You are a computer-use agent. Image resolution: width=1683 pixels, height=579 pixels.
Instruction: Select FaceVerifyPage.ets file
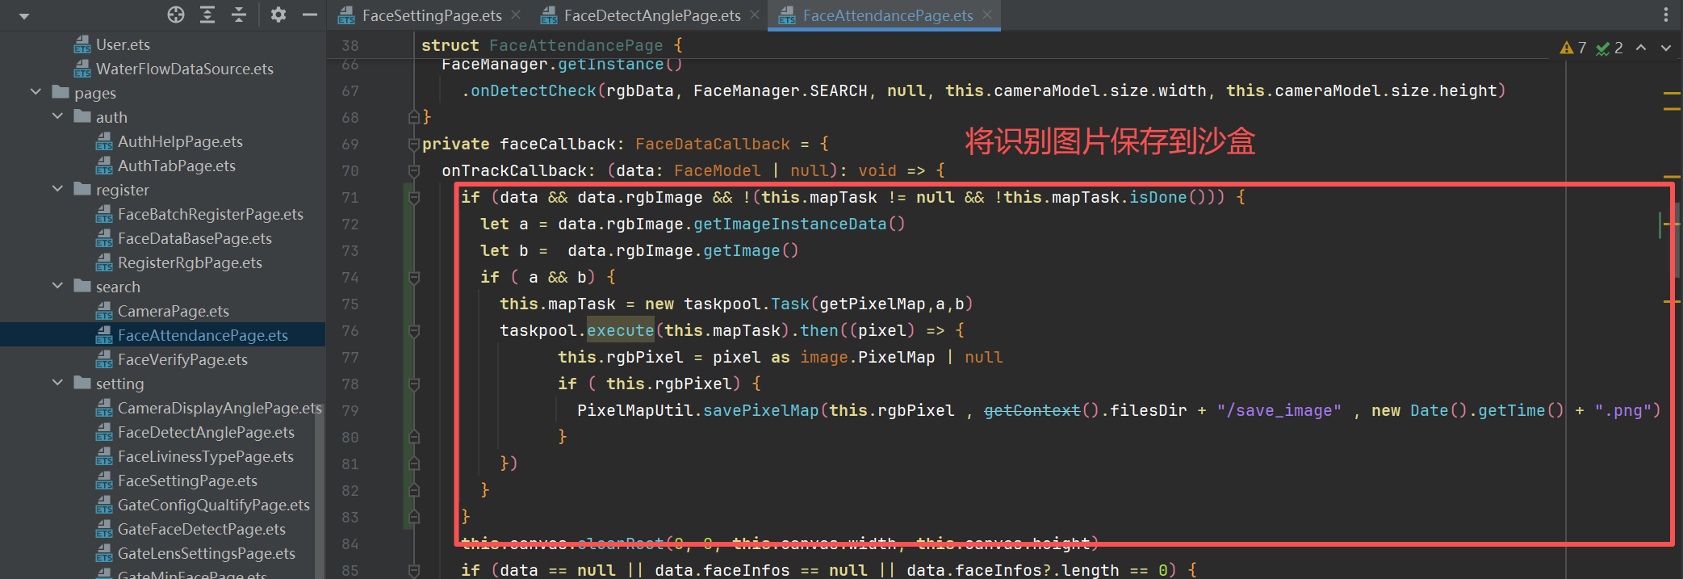click(182, 359)
